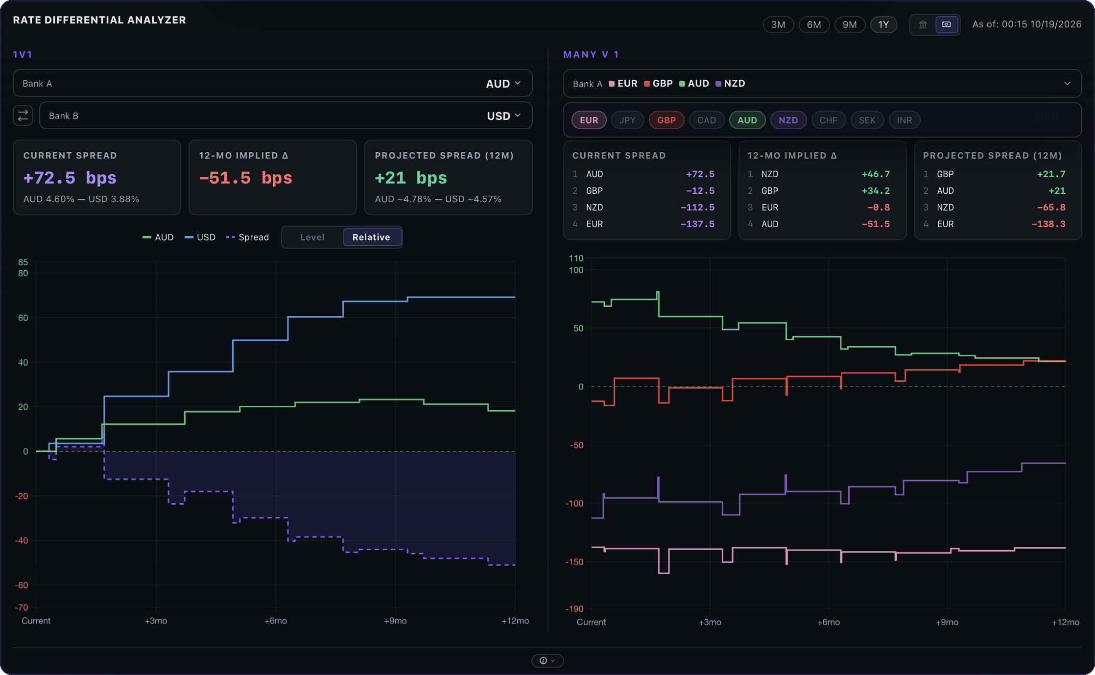The image size is (1095, 675).
Task: Toggle the EUR currency chip
Action: [589, 120]
